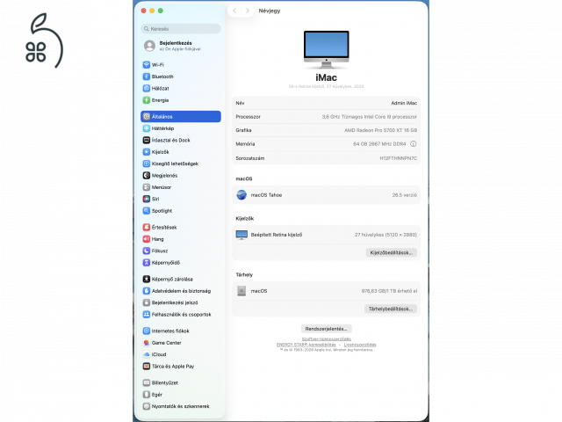Viewport: 562px width, 422px height.
Task: Select Billentyűzet in the sidebar
Action: [x=181, y=383]
